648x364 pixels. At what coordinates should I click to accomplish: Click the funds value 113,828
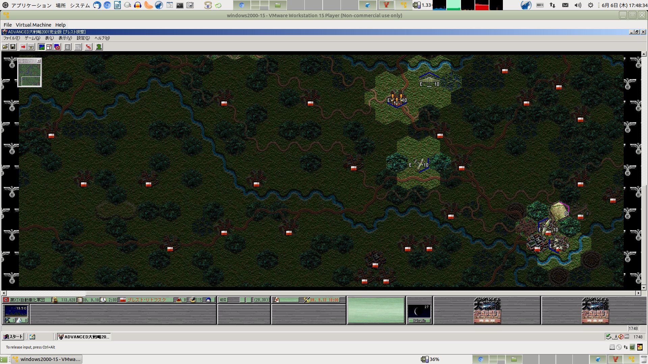[68, 300]
